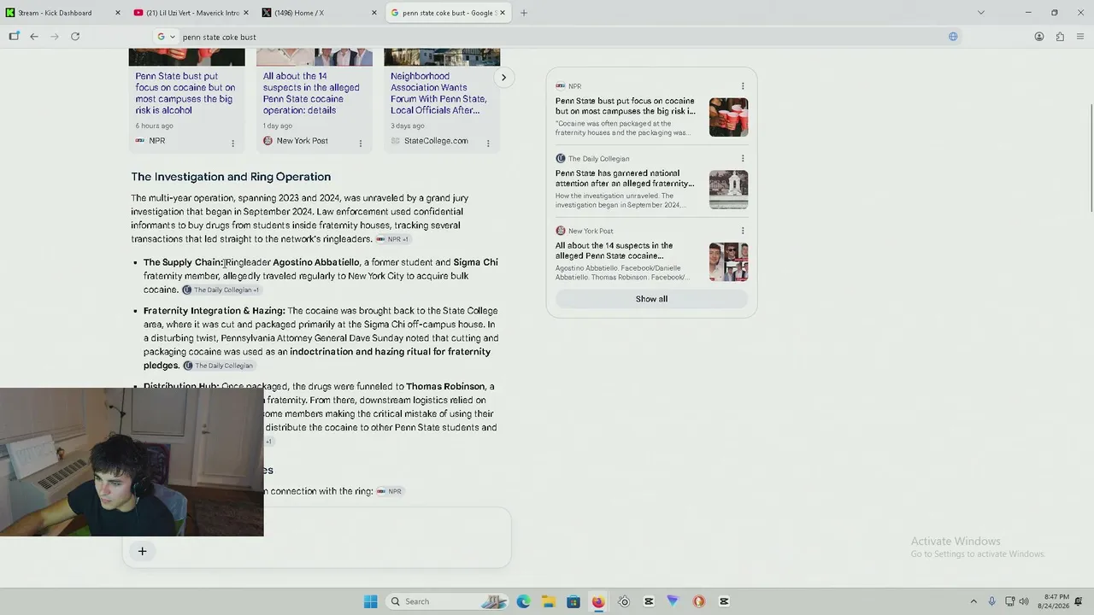Open the NPR article about cocaine on campuses

(185, 93)
